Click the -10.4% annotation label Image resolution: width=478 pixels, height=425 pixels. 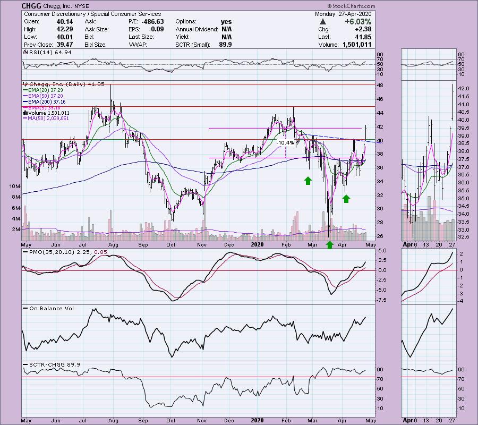tap(285, 143)
